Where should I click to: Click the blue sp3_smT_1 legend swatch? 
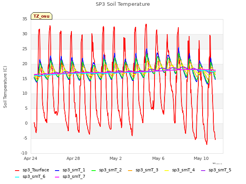point(57,170)
